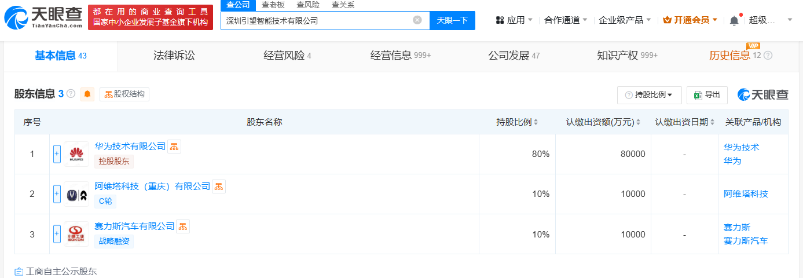The image size is (803, 278).
Task: Expand row 1 for 华为技术有限公司
Action: pyautogui.click(x=57, y=154)
